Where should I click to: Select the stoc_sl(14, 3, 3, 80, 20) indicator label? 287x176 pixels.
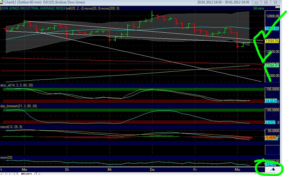point(17,85)
